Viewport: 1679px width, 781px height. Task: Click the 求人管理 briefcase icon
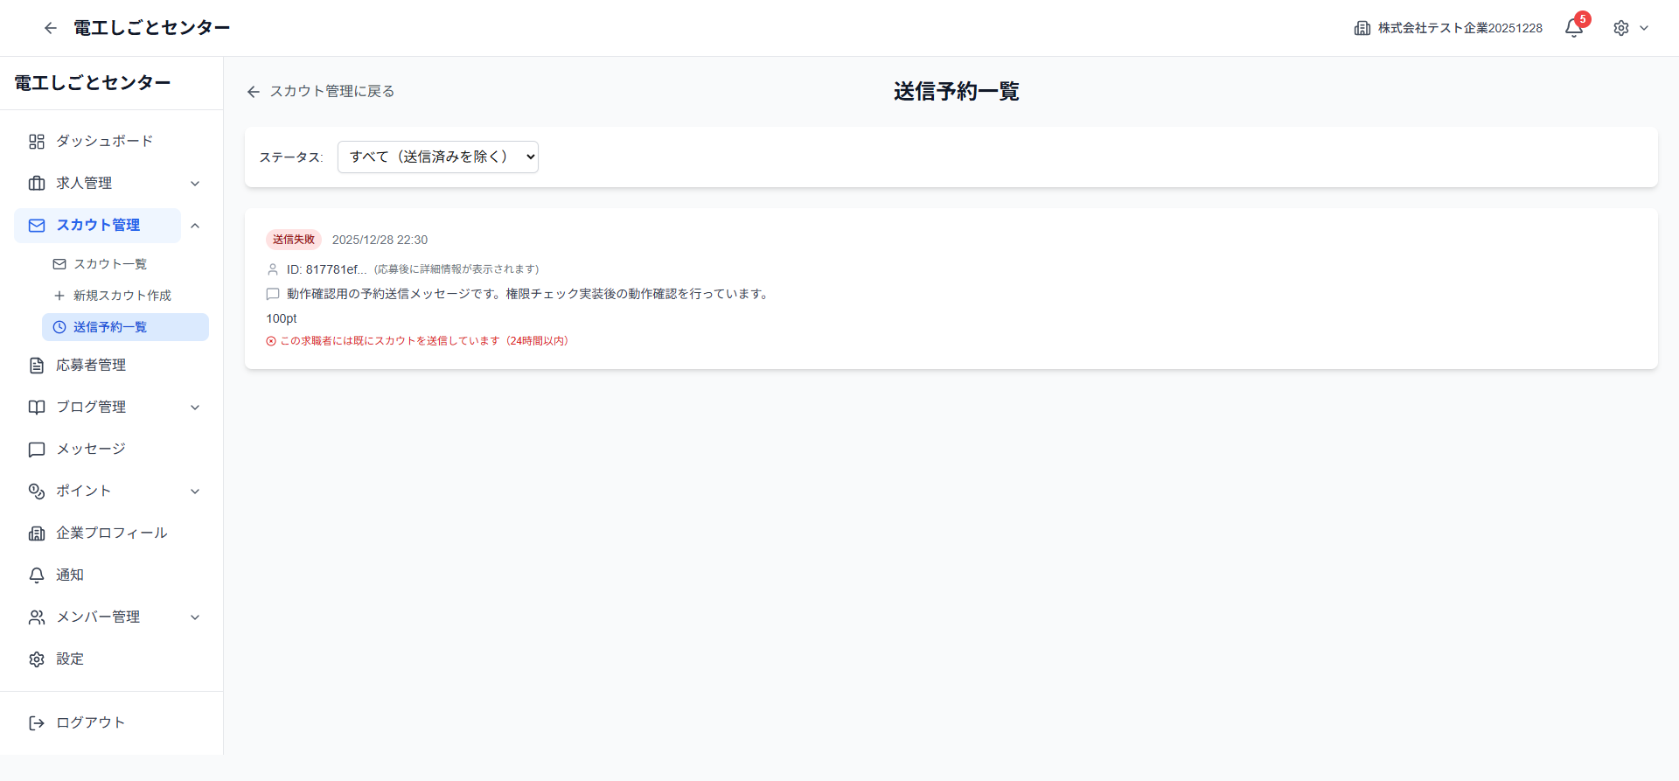click(37, 183)
